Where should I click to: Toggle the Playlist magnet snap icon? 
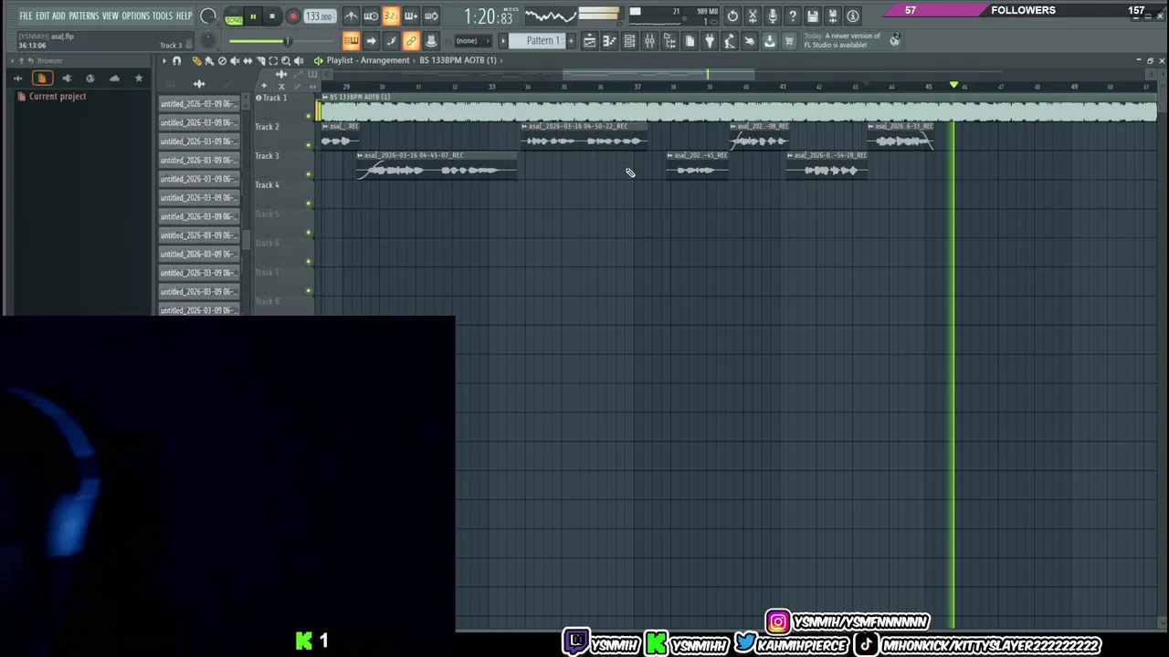[x=177, y=60]
